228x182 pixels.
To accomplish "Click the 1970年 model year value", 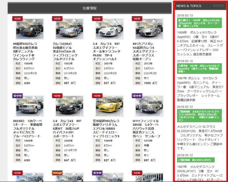I will [x=148, y=141].
